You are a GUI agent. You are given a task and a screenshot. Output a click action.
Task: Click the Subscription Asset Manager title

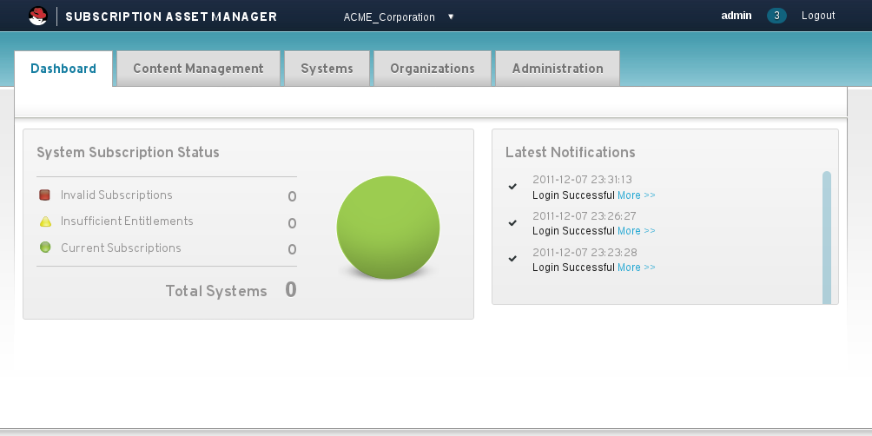(x=171, y=17)
